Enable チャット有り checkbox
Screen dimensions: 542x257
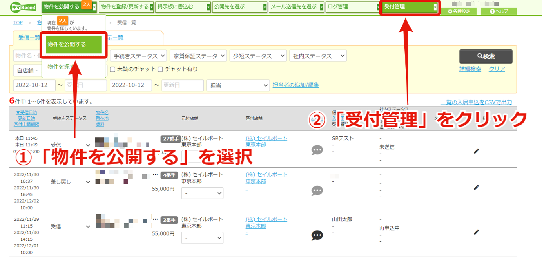pyautogui.click(x=160, y=69)
